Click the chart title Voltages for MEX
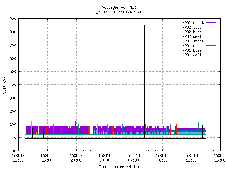227x170 pixels. [119, 7]
